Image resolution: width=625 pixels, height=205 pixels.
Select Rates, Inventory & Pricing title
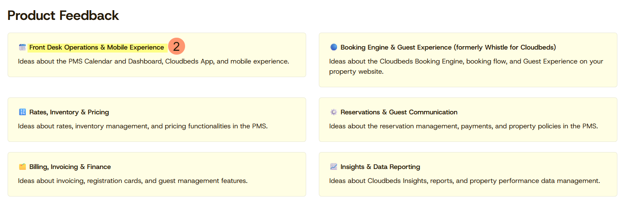[69, 112]
